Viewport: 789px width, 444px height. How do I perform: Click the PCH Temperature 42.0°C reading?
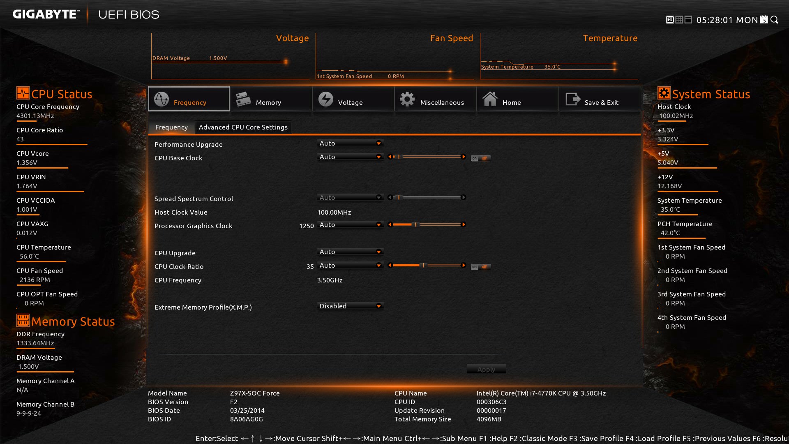coord(670,233)
